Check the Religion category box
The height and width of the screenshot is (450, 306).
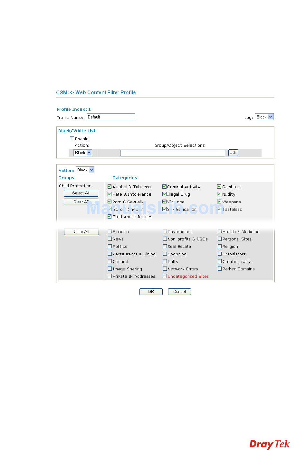coord(220,247)
